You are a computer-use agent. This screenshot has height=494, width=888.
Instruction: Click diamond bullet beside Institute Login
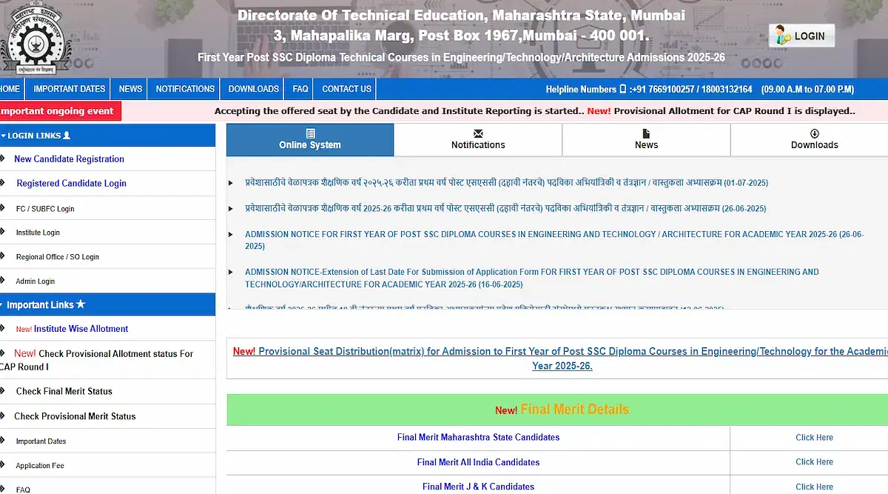click(x=3, y=233)
